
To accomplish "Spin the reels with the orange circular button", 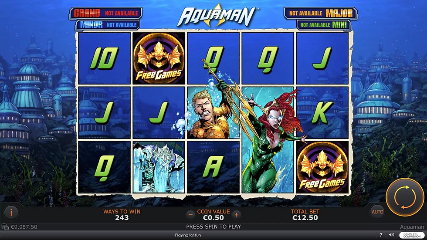I will 405,197.
